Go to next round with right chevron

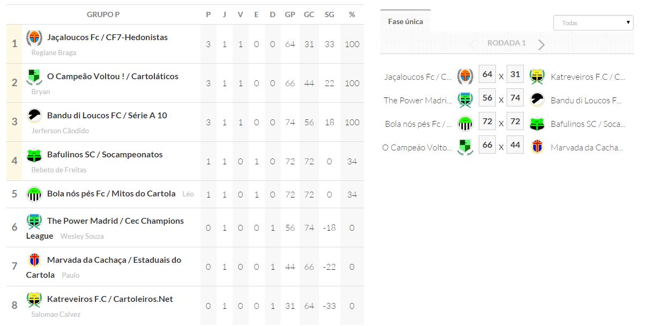[541, 44]
